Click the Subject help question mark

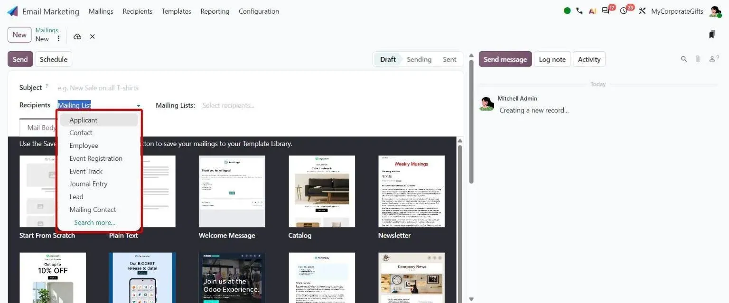pyautogui.click(x=47, y=86)
